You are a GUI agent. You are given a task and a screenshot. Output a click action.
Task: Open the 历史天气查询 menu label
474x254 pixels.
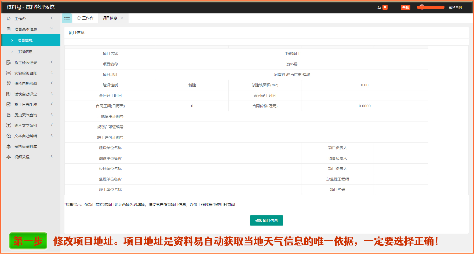click(26, 115)
